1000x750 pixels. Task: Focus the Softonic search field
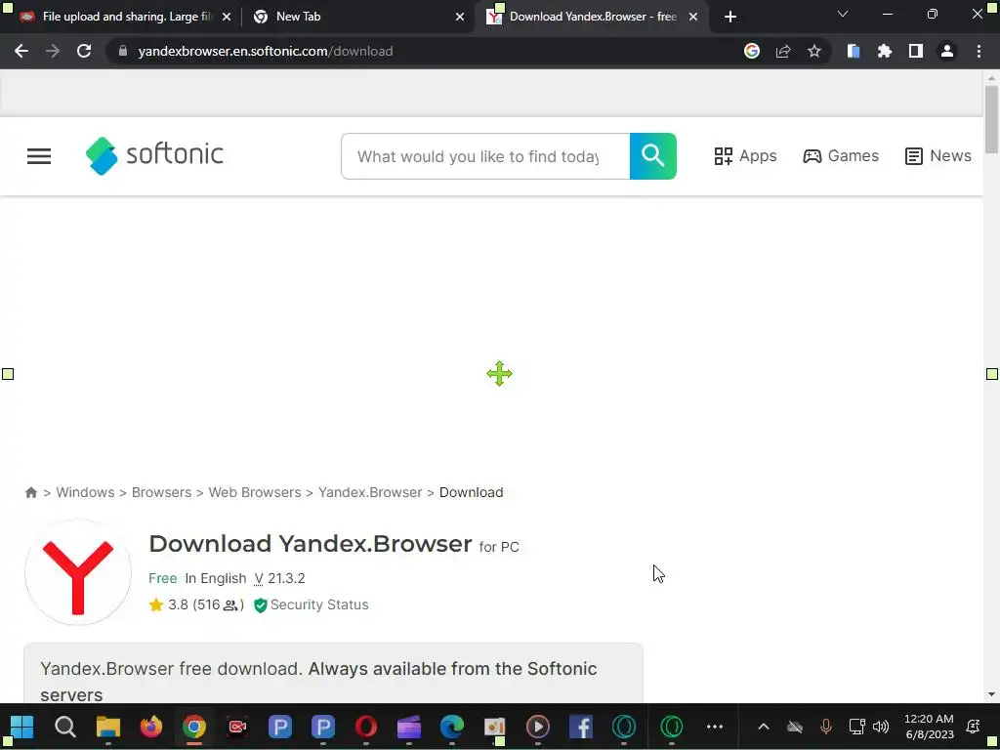tap(485, 156)
